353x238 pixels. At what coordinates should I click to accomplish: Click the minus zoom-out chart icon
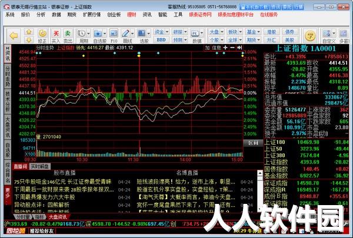pyautogui.click(x=232, y=48)
